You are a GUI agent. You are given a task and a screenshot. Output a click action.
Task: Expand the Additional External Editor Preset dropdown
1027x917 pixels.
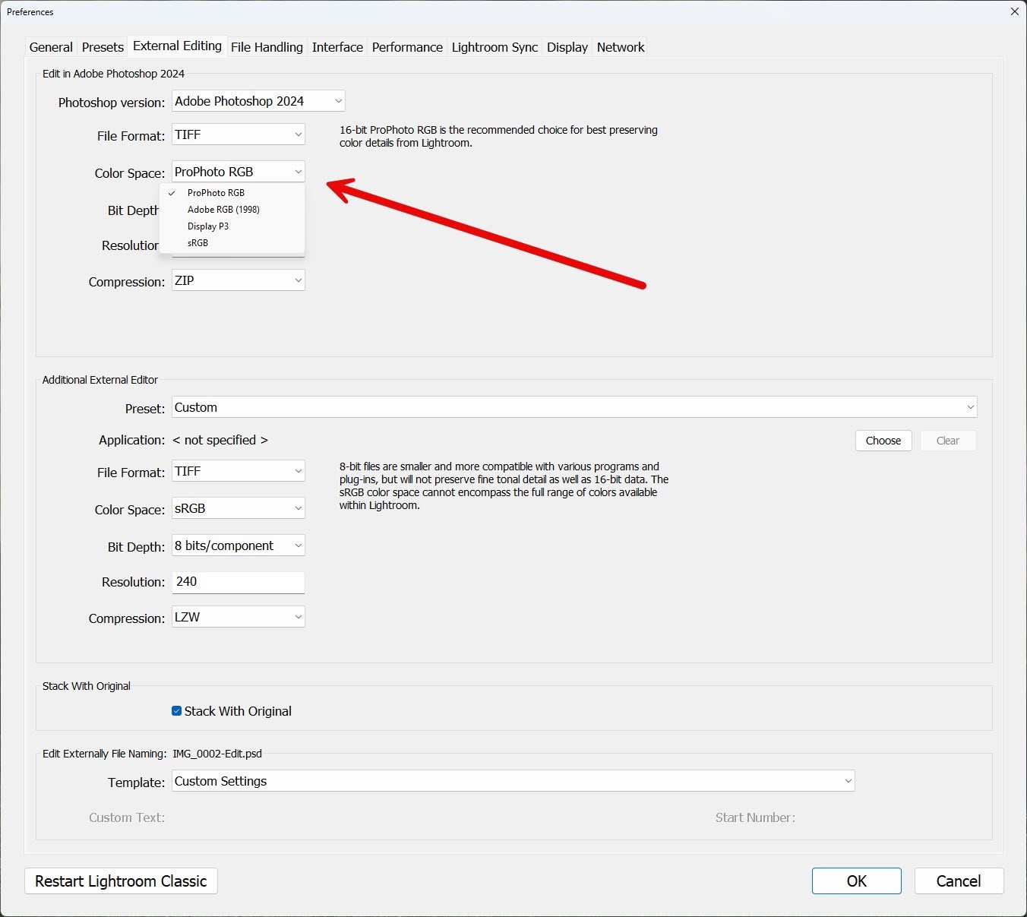[x=574, y=407]
